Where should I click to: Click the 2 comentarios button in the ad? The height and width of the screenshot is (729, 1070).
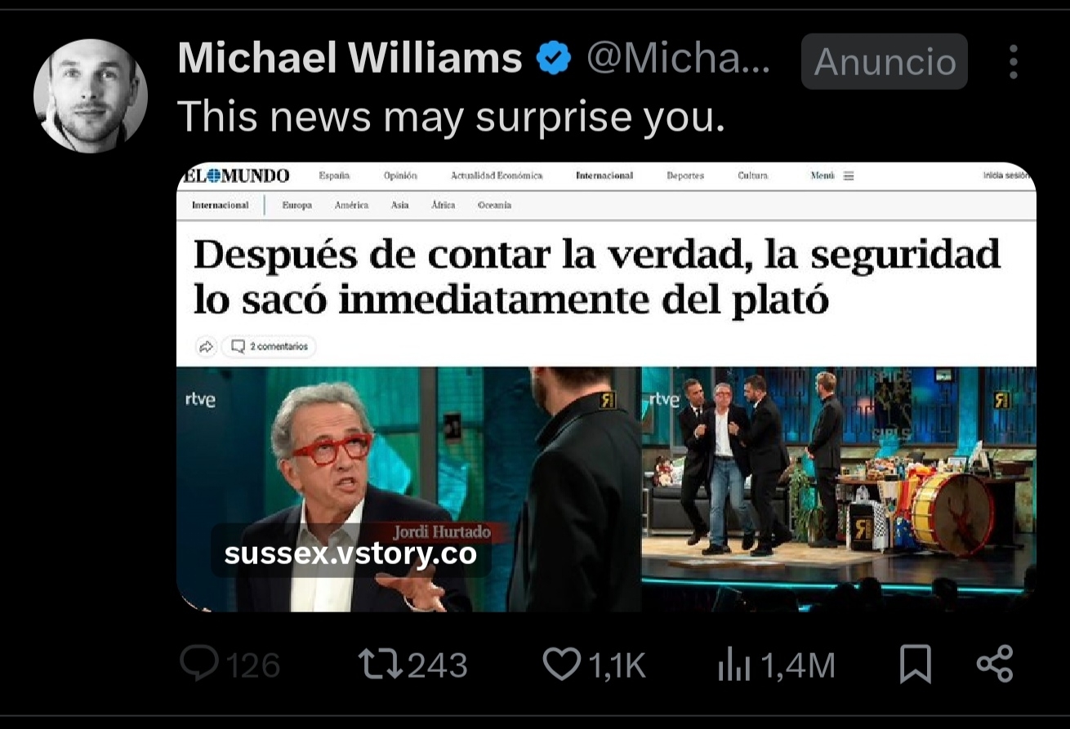point(270,346)
